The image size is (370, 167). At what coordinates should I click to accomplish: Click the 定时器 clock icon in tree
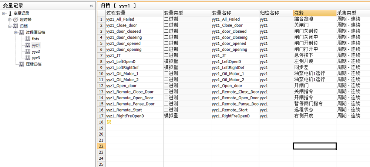click(16, 20)
